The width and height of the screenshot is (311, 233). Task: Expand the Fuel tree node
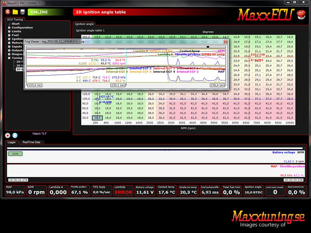point(9,35)
